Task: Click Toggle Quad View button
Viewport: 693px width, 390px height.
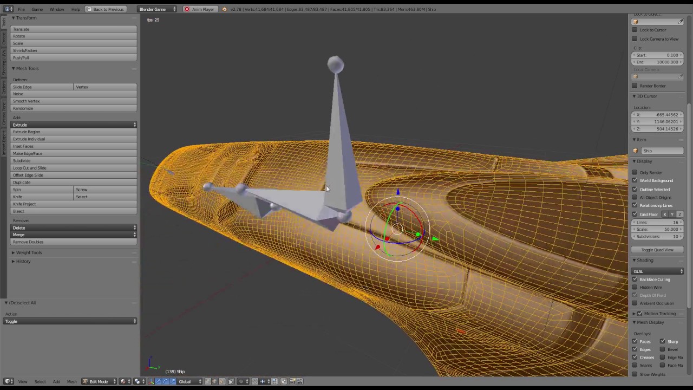Action: coord(657,250)
